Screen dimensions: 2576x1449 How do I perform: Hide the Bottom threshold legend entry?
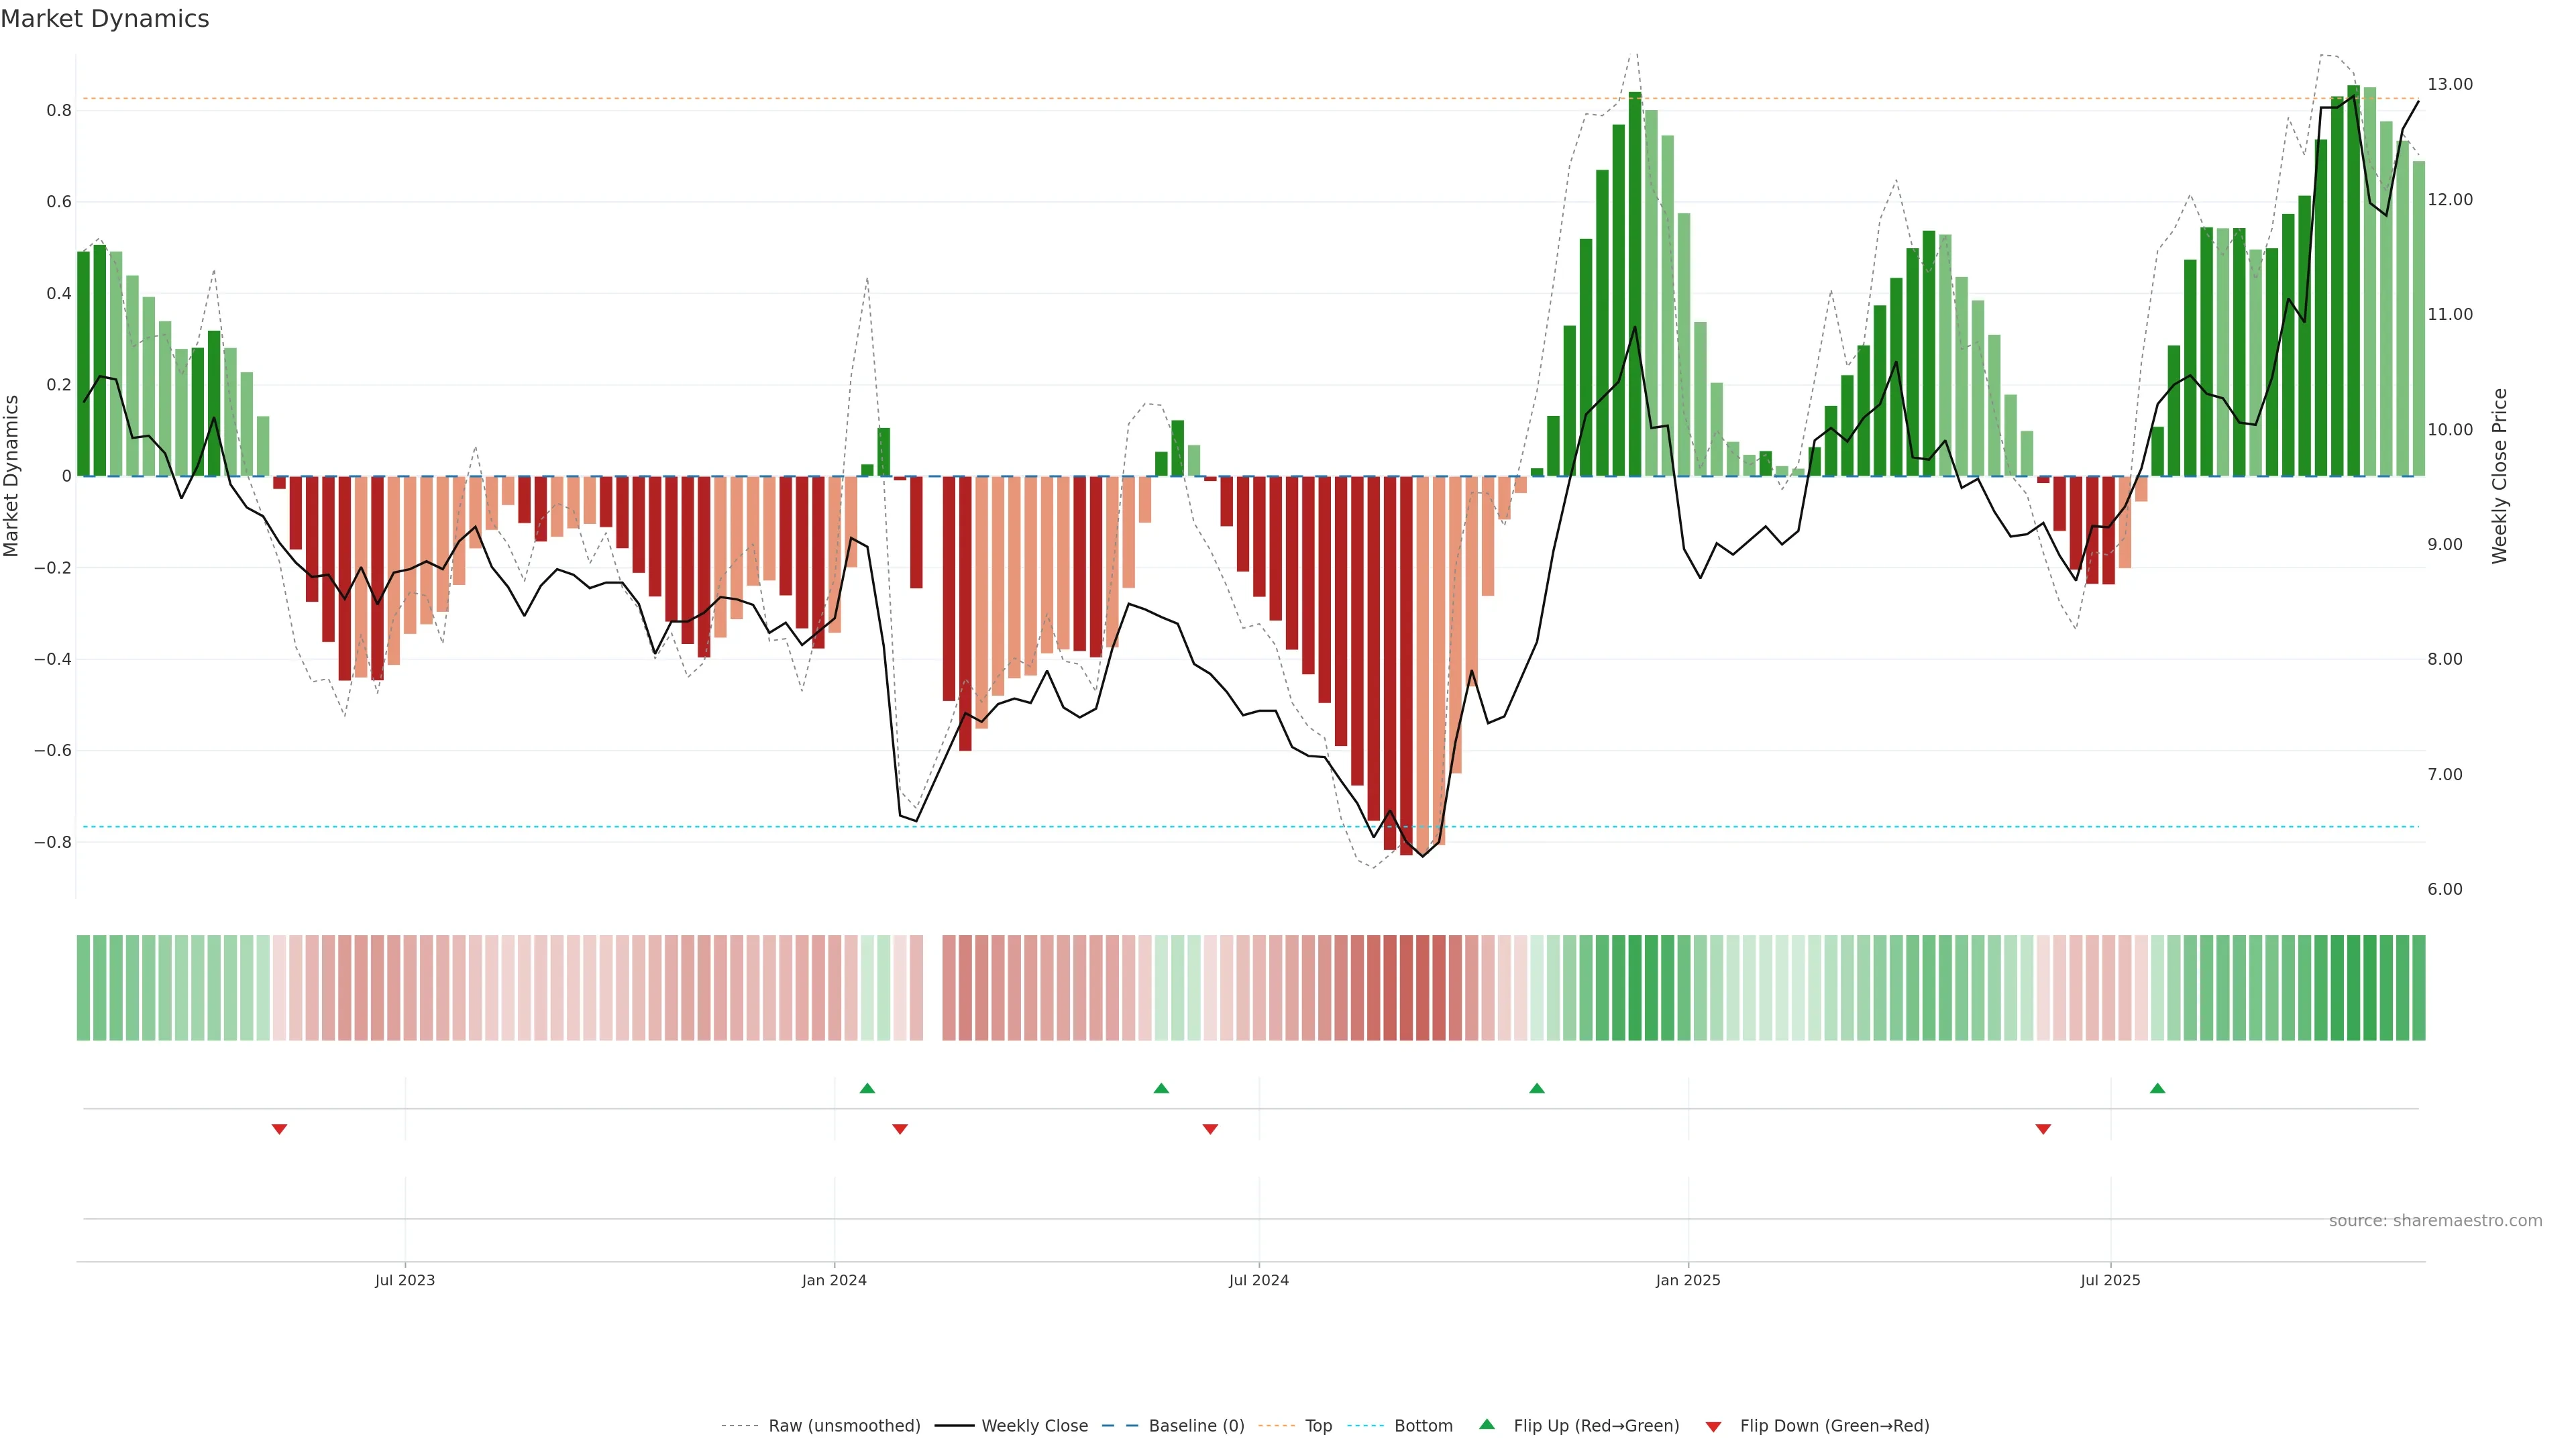(1423, 1426)
